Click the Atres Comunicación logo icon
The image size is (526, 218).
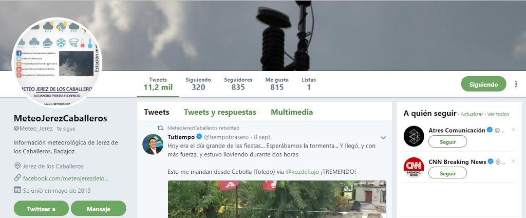coord(414,136)
